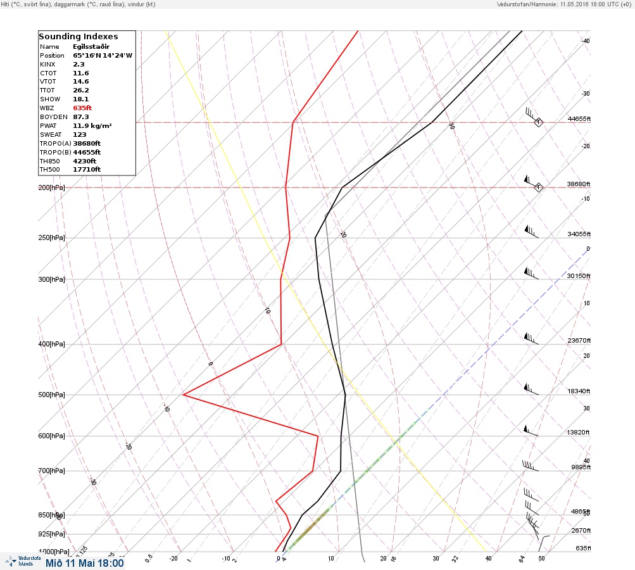Click the wind barb at 34055ft
This screenshot has height=570, width=635.
(531, 232)
